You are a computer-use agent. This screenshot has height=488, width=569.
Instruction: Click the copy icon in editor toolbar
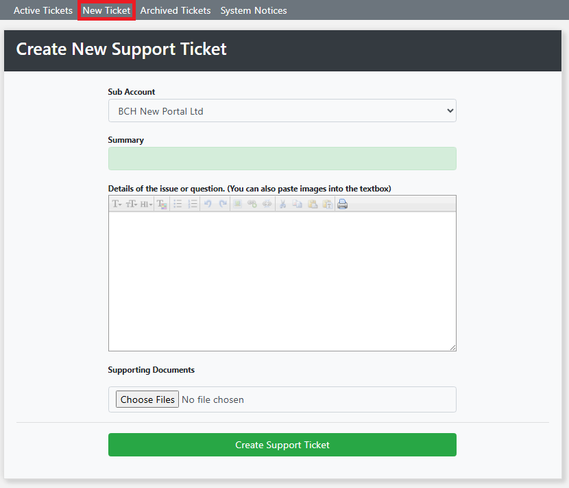pyautogui.click(x=297, y=204)
